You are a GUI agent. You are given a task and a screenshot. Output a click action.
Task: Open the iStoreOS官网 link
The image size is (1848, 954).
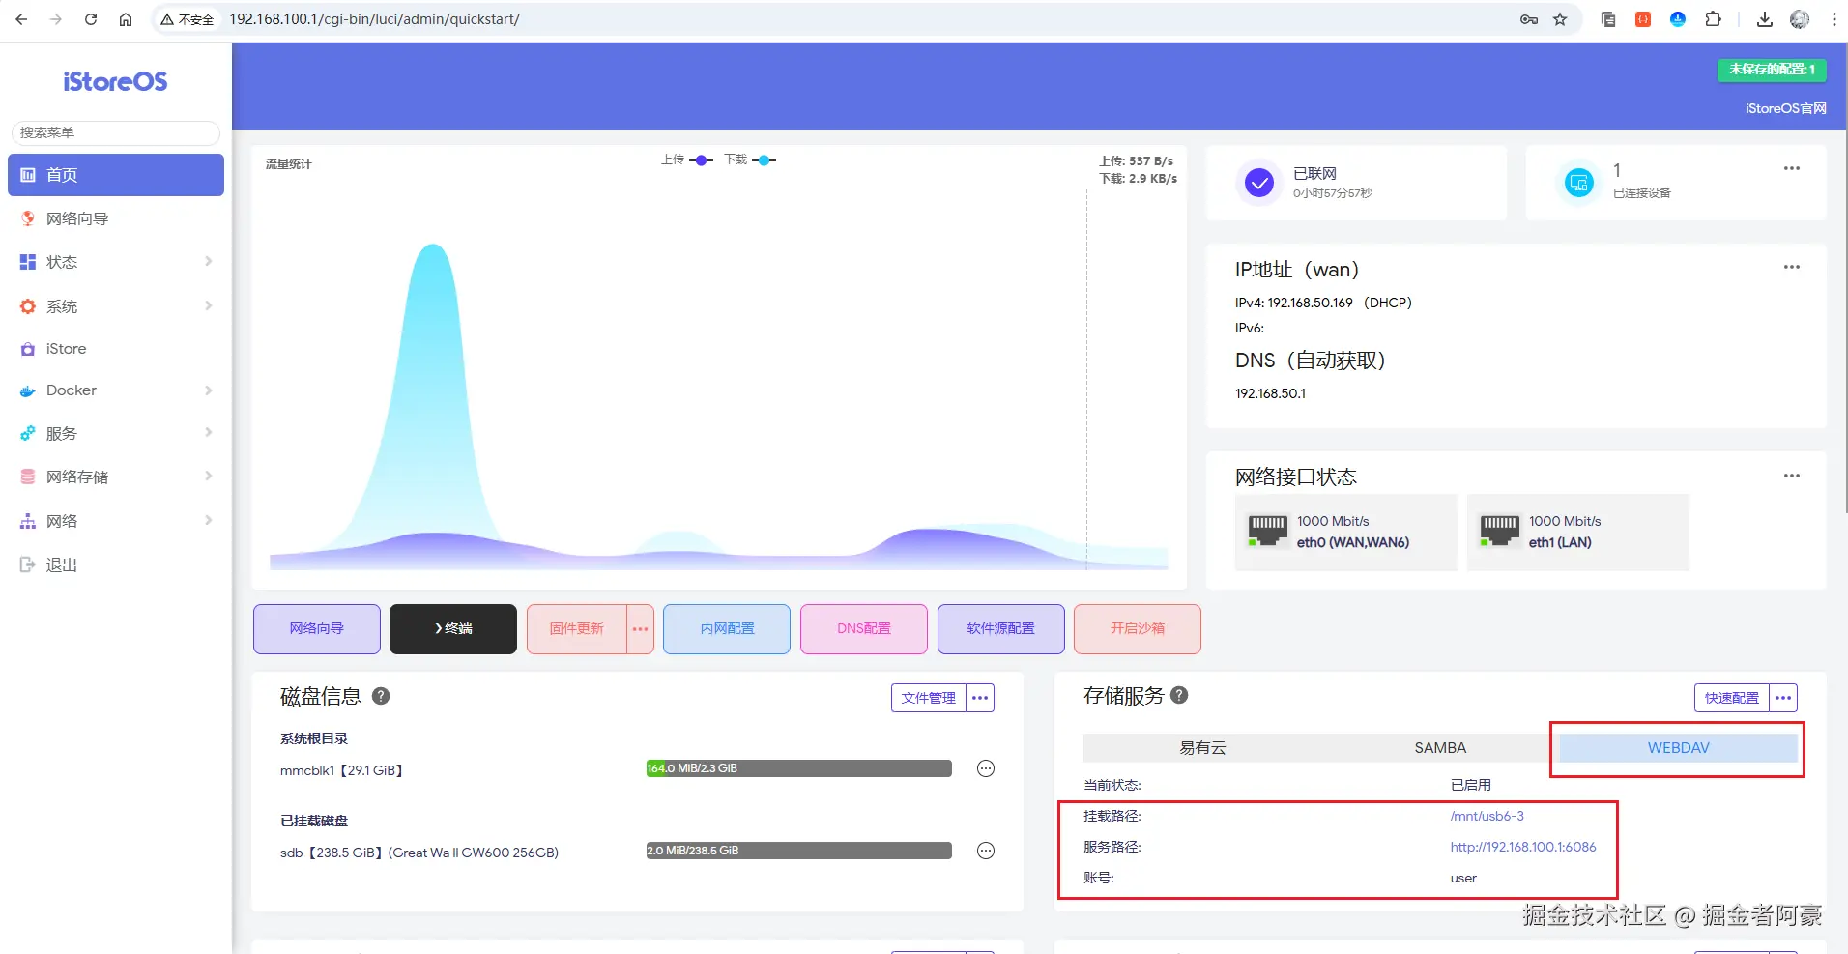(x=1786, y=109)
